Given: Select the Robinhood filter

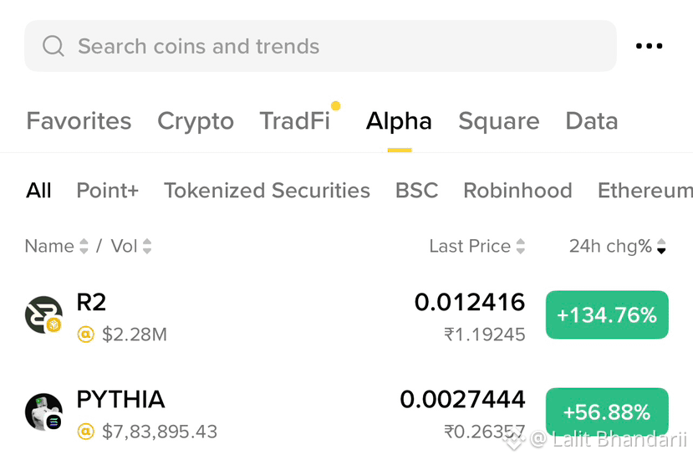Looking at the screenshot, I should point(517,191).
